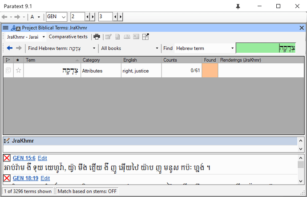Decrease chapter with left stepper arrow
Image resolution: width=307 pixels, height=197 pixels.
pos(88,17)
